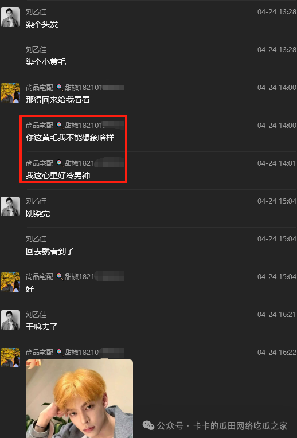Click the avatar beside the 好 reply

[10, 282]
